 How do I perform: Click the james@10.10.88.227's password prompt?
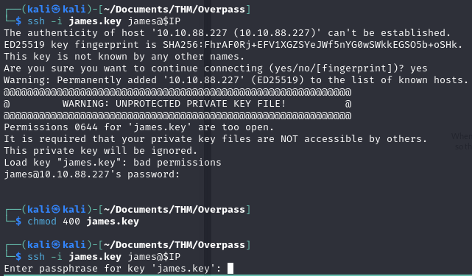(92, 174)
